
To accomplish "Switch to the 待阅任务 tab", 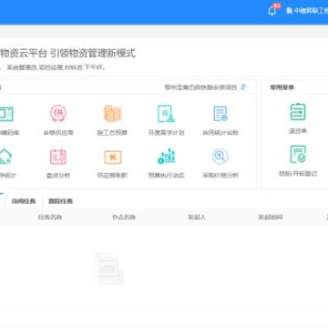I will coord(24,201).
